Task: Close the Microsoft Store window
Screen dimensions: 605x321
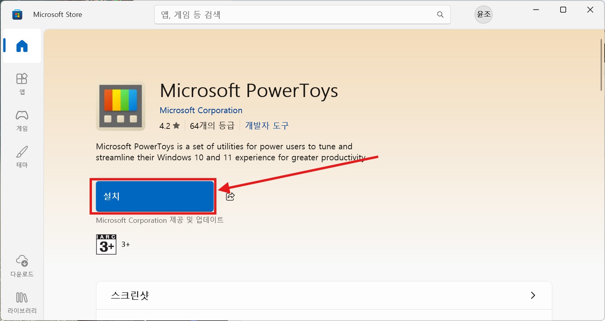Action: tap(590, 10)
